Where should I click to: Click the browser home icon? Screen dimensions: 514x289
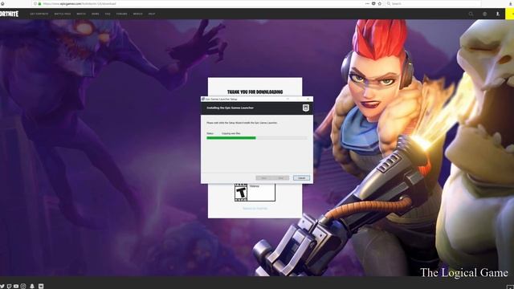[2, 3]
